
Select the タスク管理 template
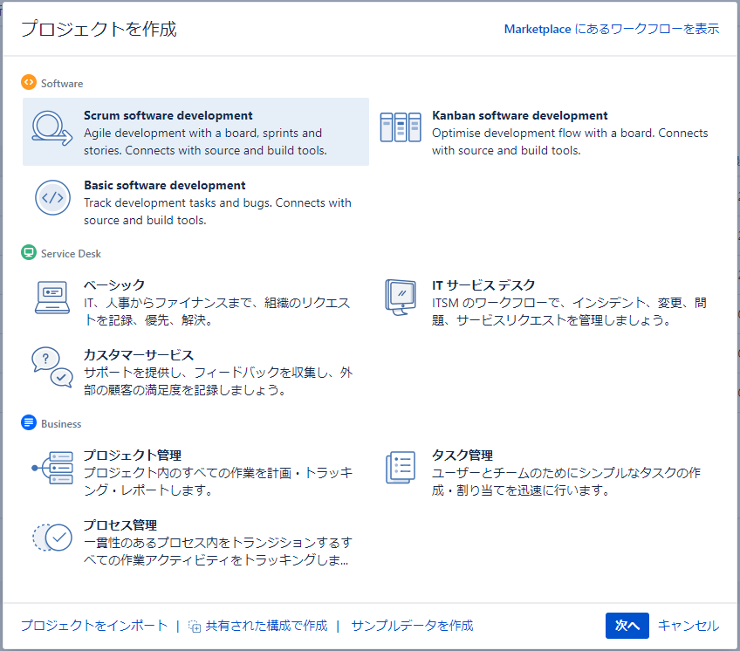pyautogui.click(x=545, y=471)
